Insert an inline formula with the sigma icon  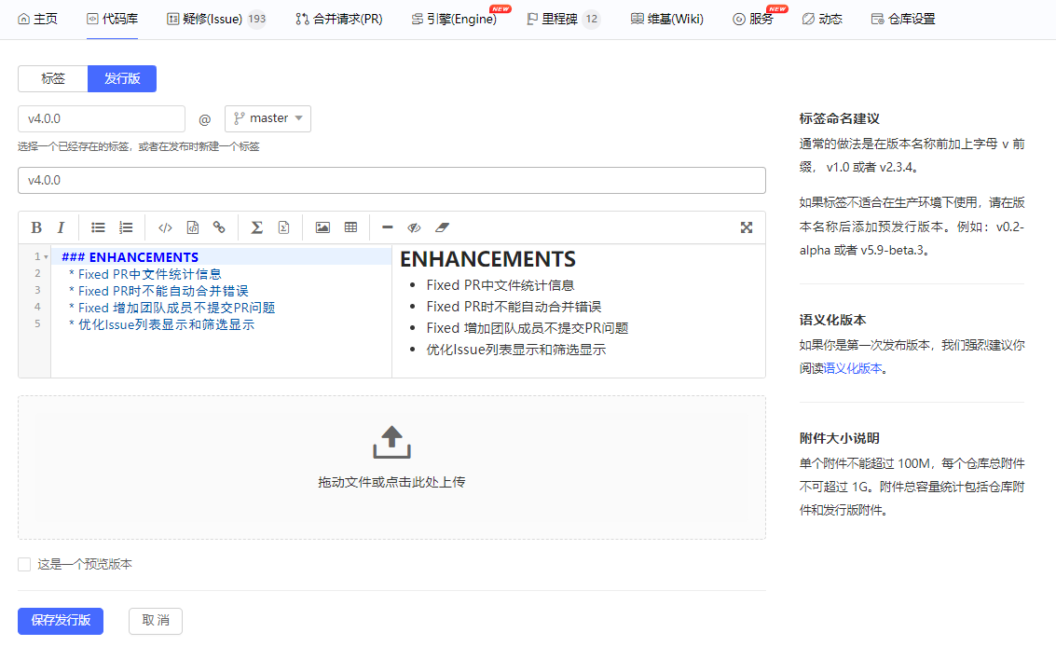point(256,227)
